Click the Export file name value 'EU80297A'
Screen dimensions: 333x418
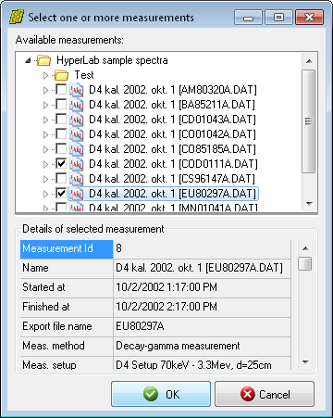point(202,327)
